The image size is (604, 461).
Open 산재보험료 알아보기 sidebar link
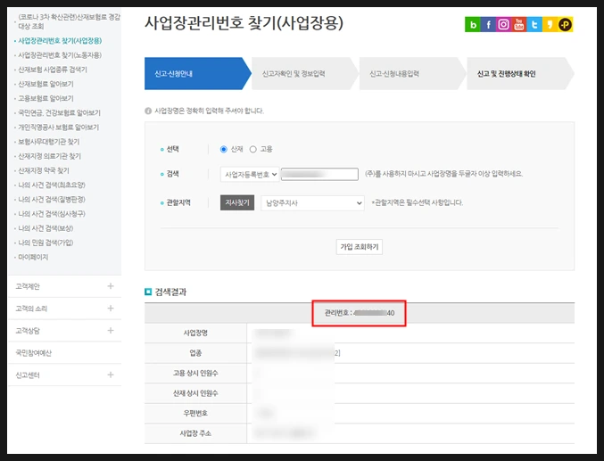[x=46, y=84]
